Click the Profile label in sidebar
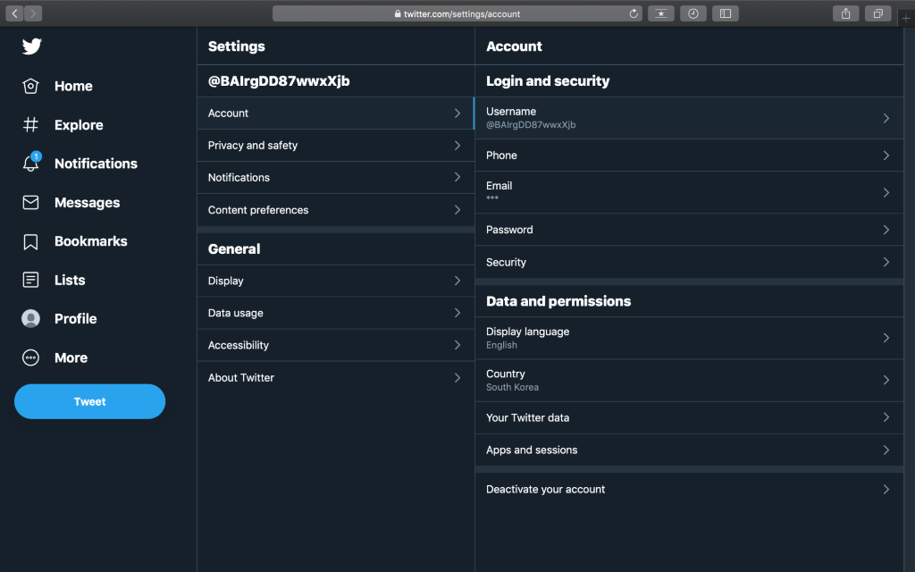The image size is (915, 572). coord(75,319)
